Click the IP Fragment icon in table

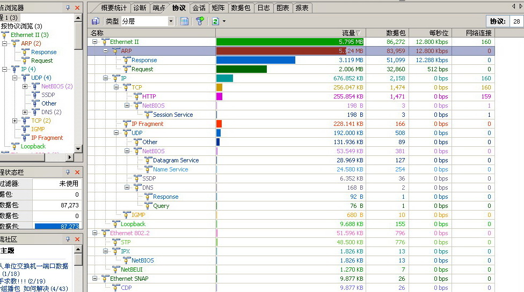point(127,124)
